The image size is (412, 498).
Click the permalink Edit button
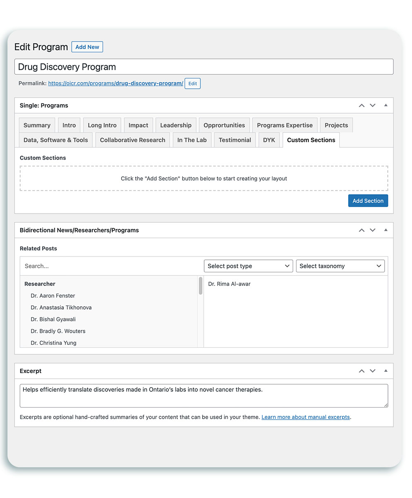pos(193,83)
